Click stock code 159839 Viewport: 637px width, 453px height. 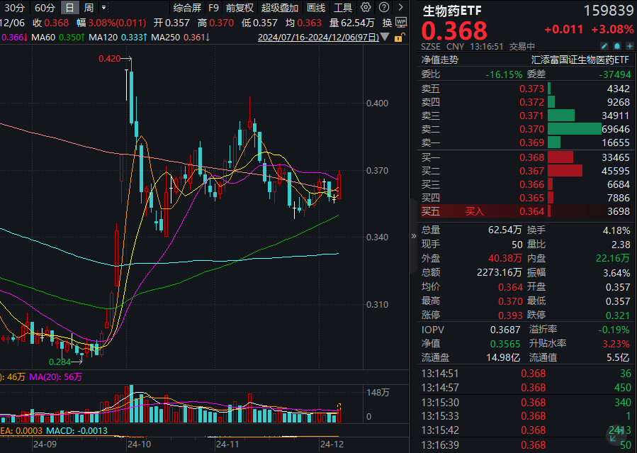pyautogui.click(x=608, y=11)
